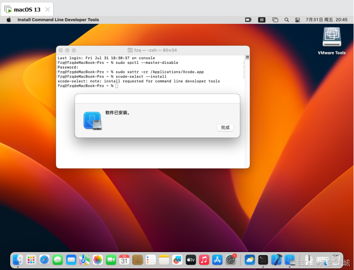Image resolution: width=354 pixels, height=270 pixels.
Task: Open Finder from the Dock
Action: pyautogui.click(x=18, y=260)
